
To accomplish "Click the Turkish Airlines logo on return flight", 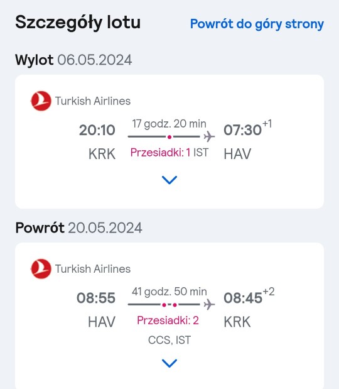I will [x=41, y=269].
